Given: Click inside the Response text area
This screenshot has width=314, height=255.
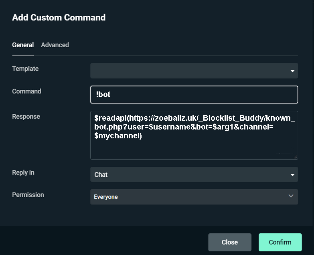Looking at the screenshot, I should tap(194, 148).
